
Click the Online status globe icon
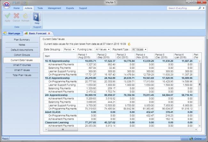[x=191, y=139]
